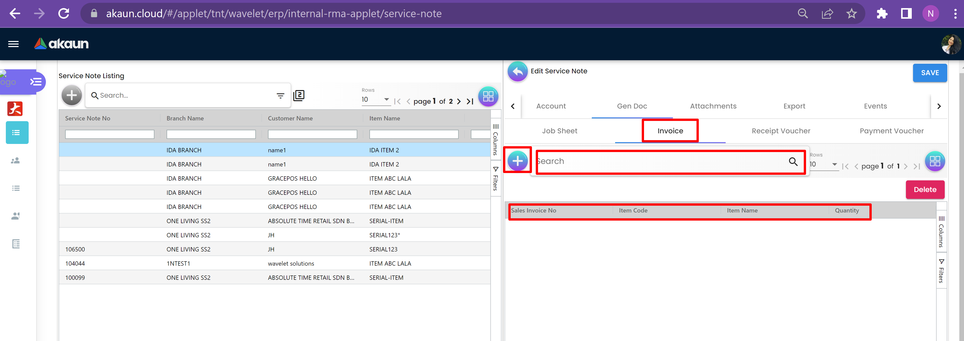Open the grid view icon above listing

pos(488,96)
